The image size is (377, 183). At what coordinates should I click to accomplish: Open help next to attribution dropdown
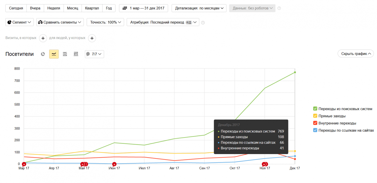(x=203, y=22)
